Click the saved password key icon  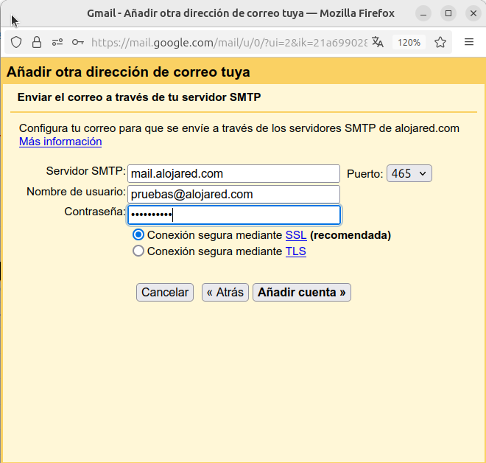pos(78,42)
